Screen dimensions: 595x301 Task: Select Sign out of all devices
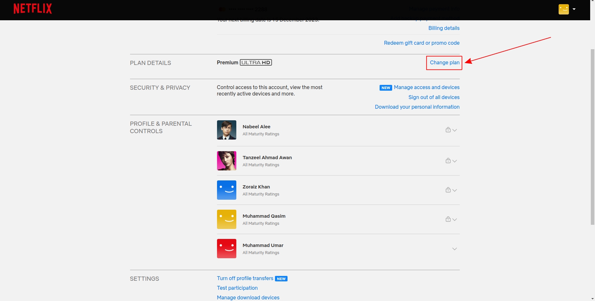pos(434,97)
